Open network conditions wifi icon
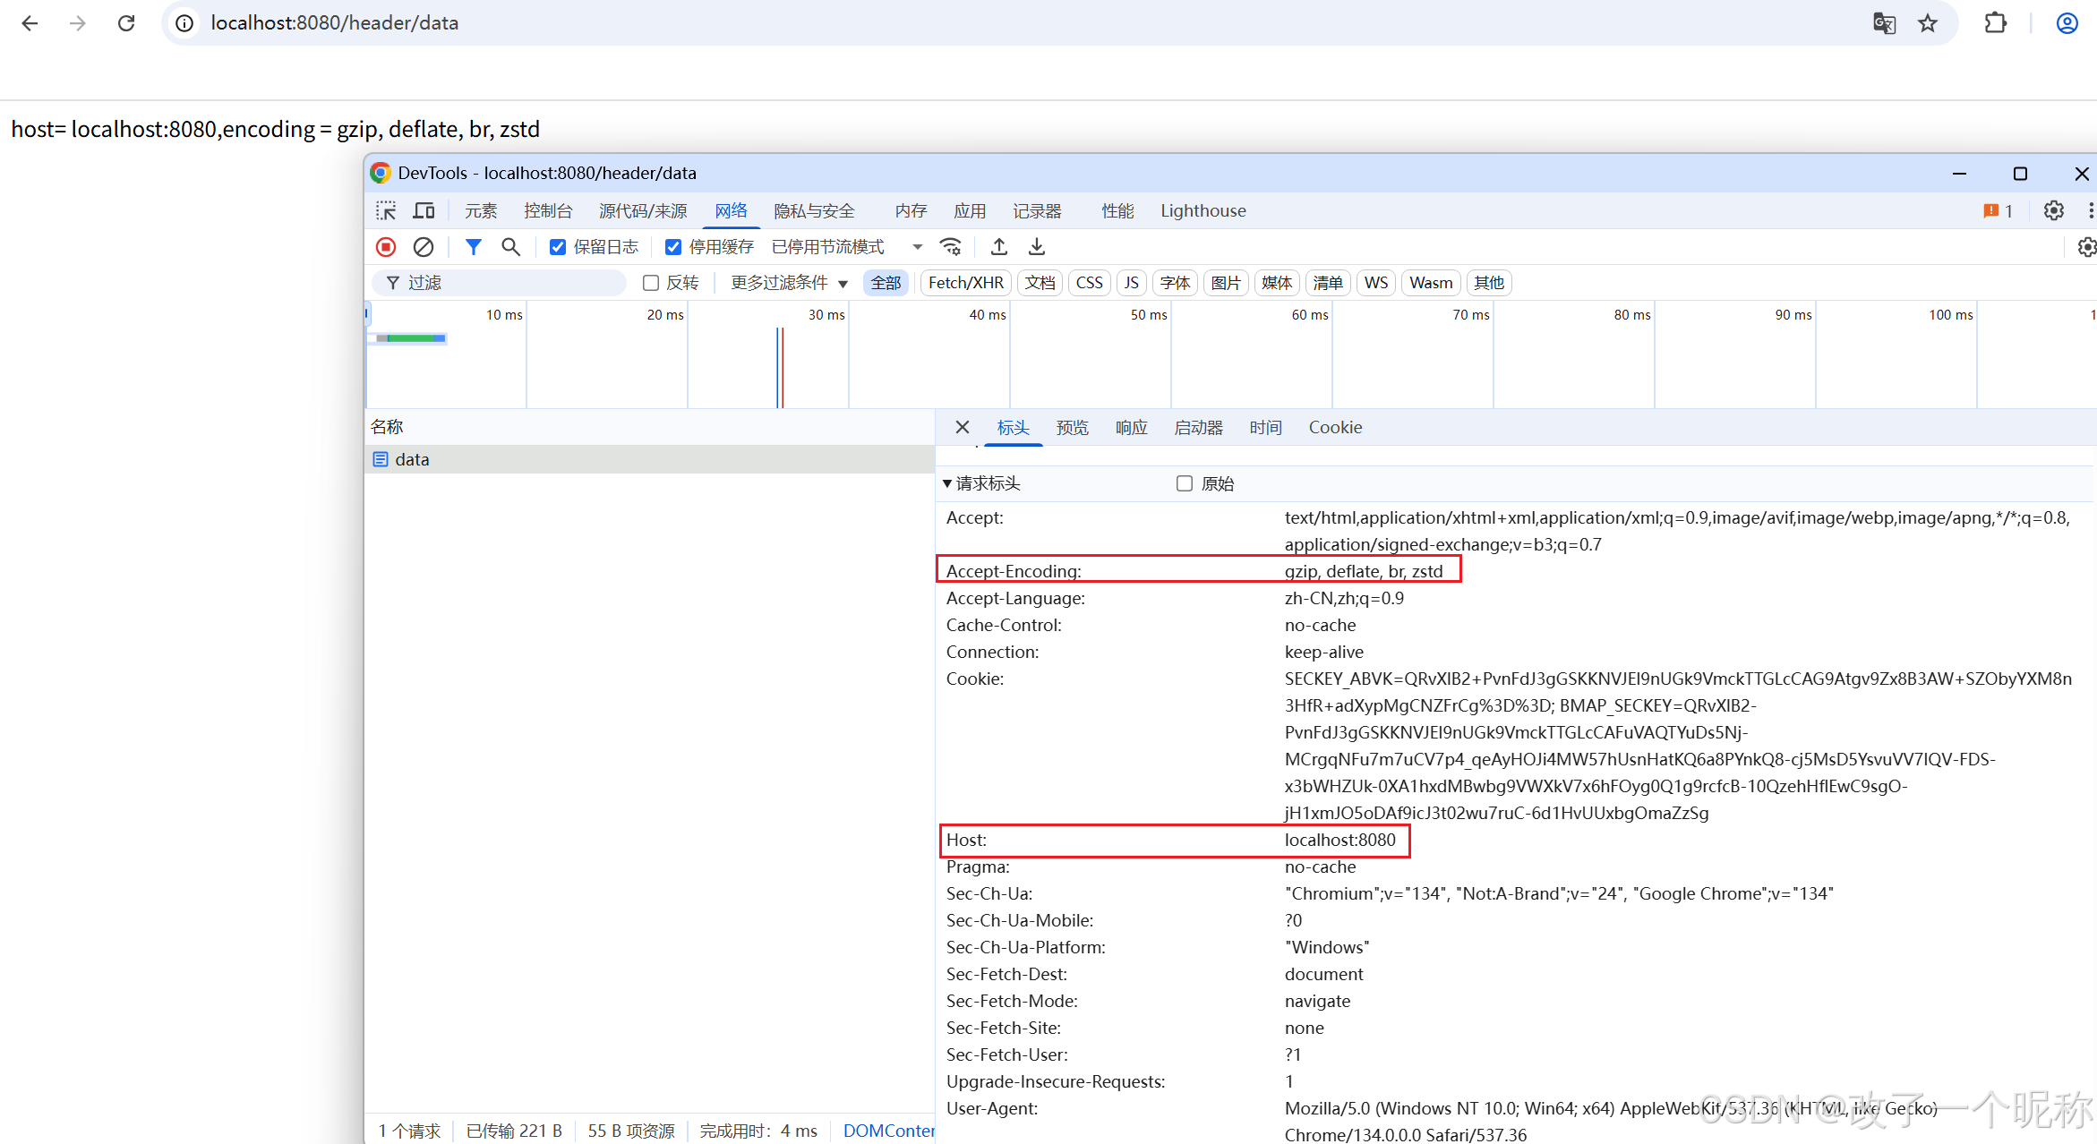 point(951,247)
